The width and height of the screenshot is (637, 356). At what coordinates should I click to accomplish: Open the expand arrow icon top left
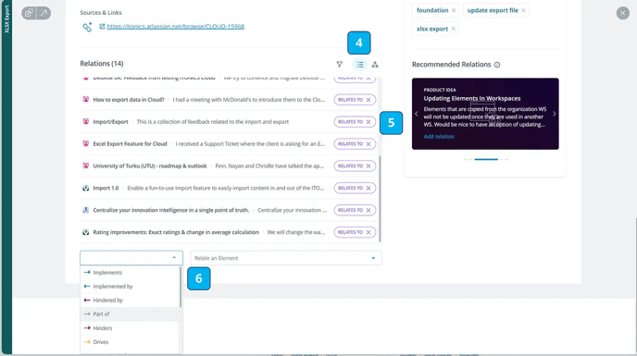coord(44,13)
